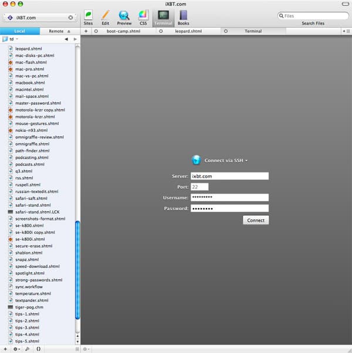Click the scrollbar down arrow
Image resolution: width=352 pixels, height=353 pixels.
[77, 341]
